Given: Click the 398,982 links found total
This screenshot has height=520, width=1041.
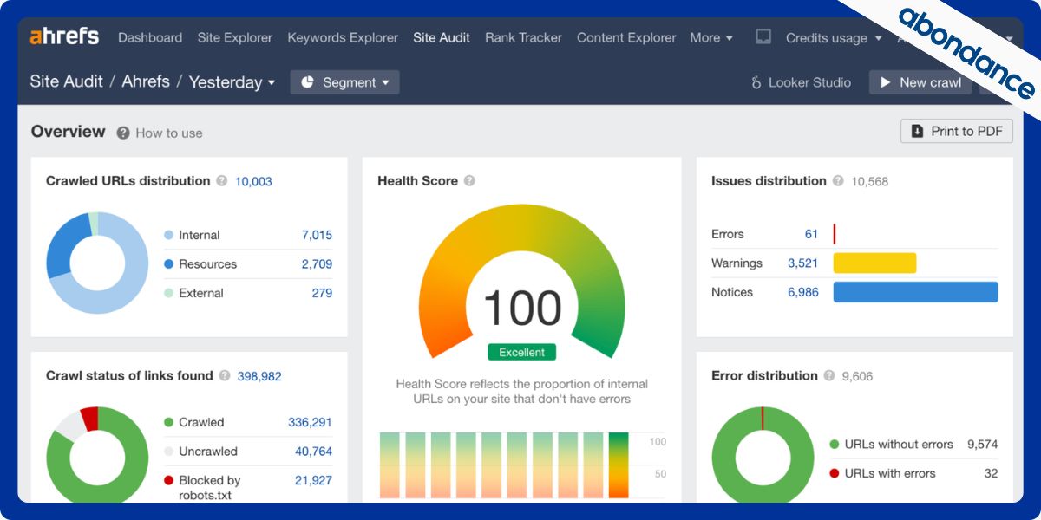Looking at the screenshot, I should [x=259, y=376].
